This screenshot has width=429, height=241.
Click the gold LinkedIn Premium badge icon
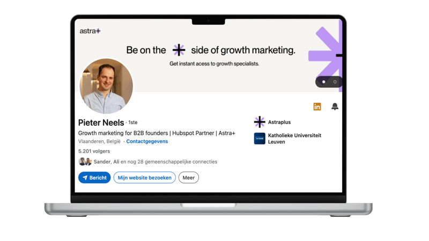(x=317, y=107)
